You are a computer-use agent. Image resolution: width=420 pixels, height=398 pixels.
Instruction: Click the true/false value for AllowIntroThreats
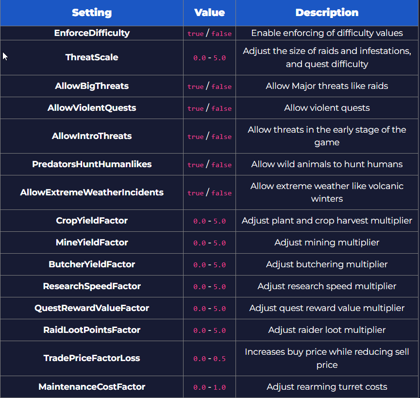209,137
